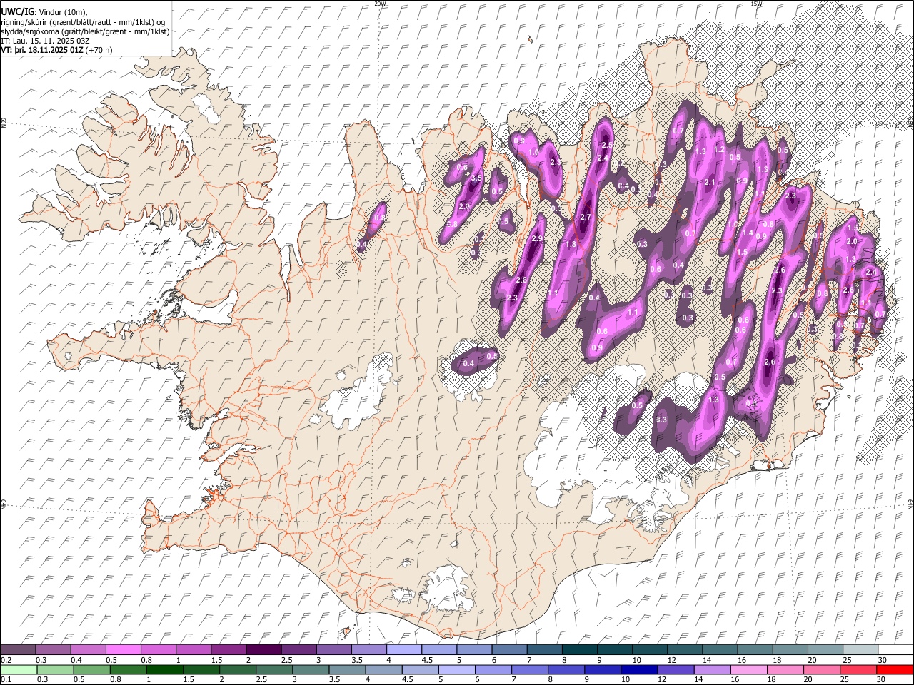
Task: Pick the light lavender 4–4.5 swatch in upper legend
Action: tap(403, 650)
